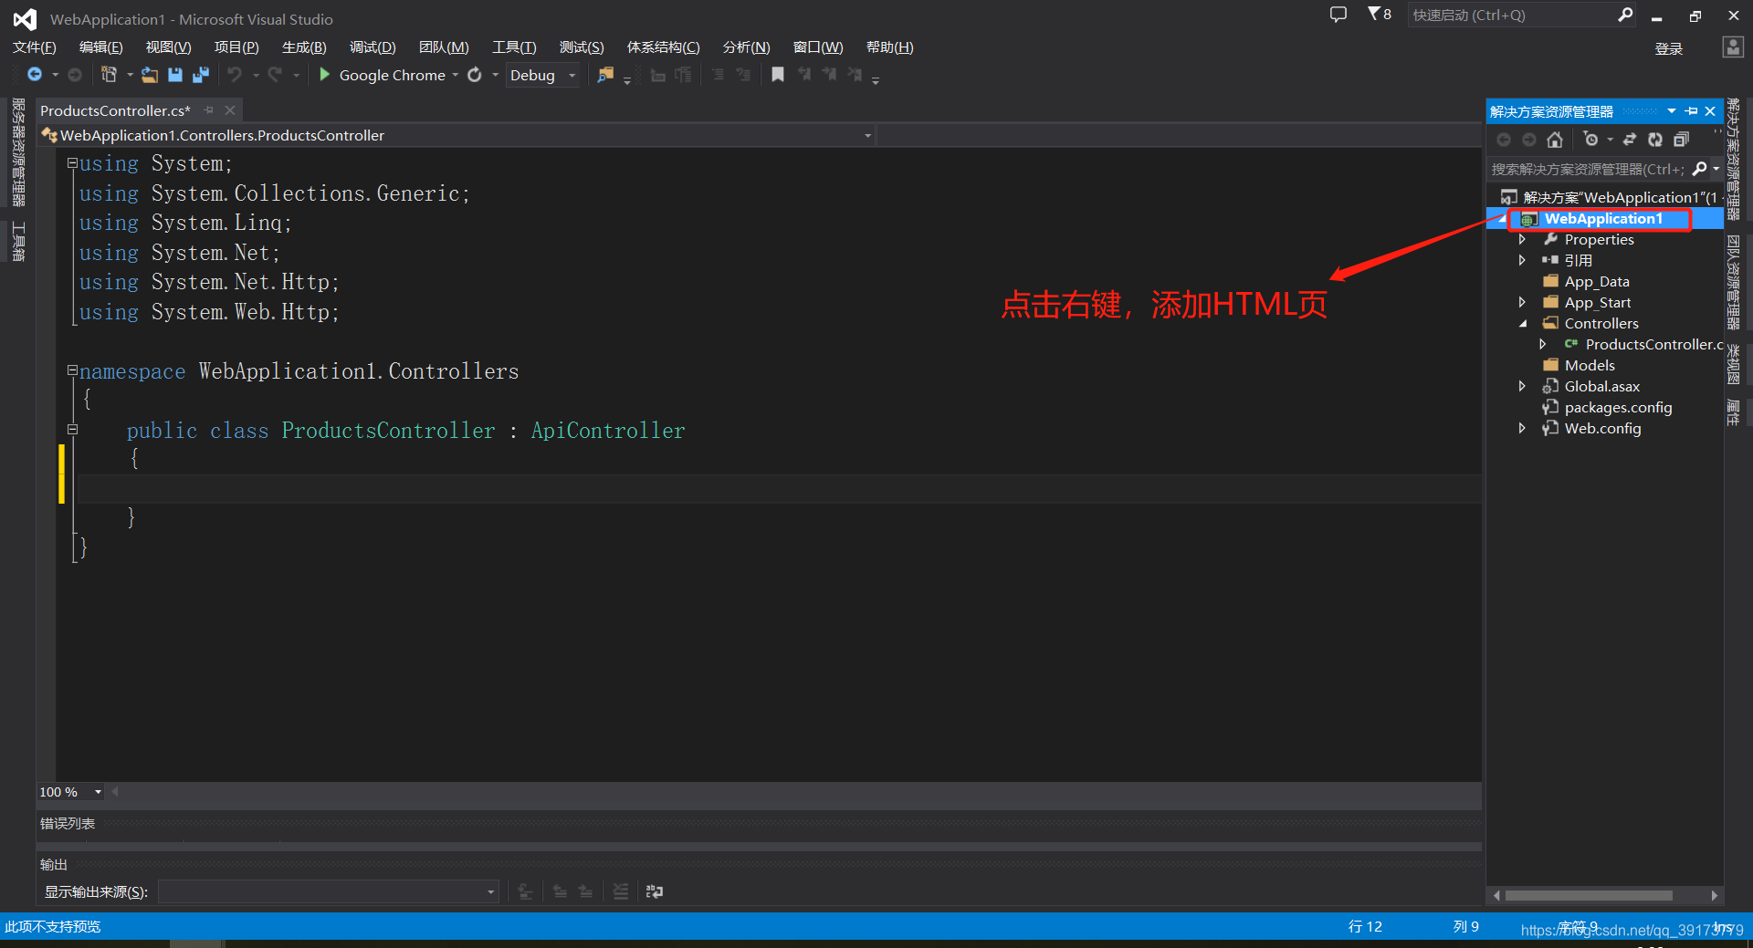Open the notifications flag icon showing 8
The height and width of the screenshot is (948, 1753).
(1380, 14)
